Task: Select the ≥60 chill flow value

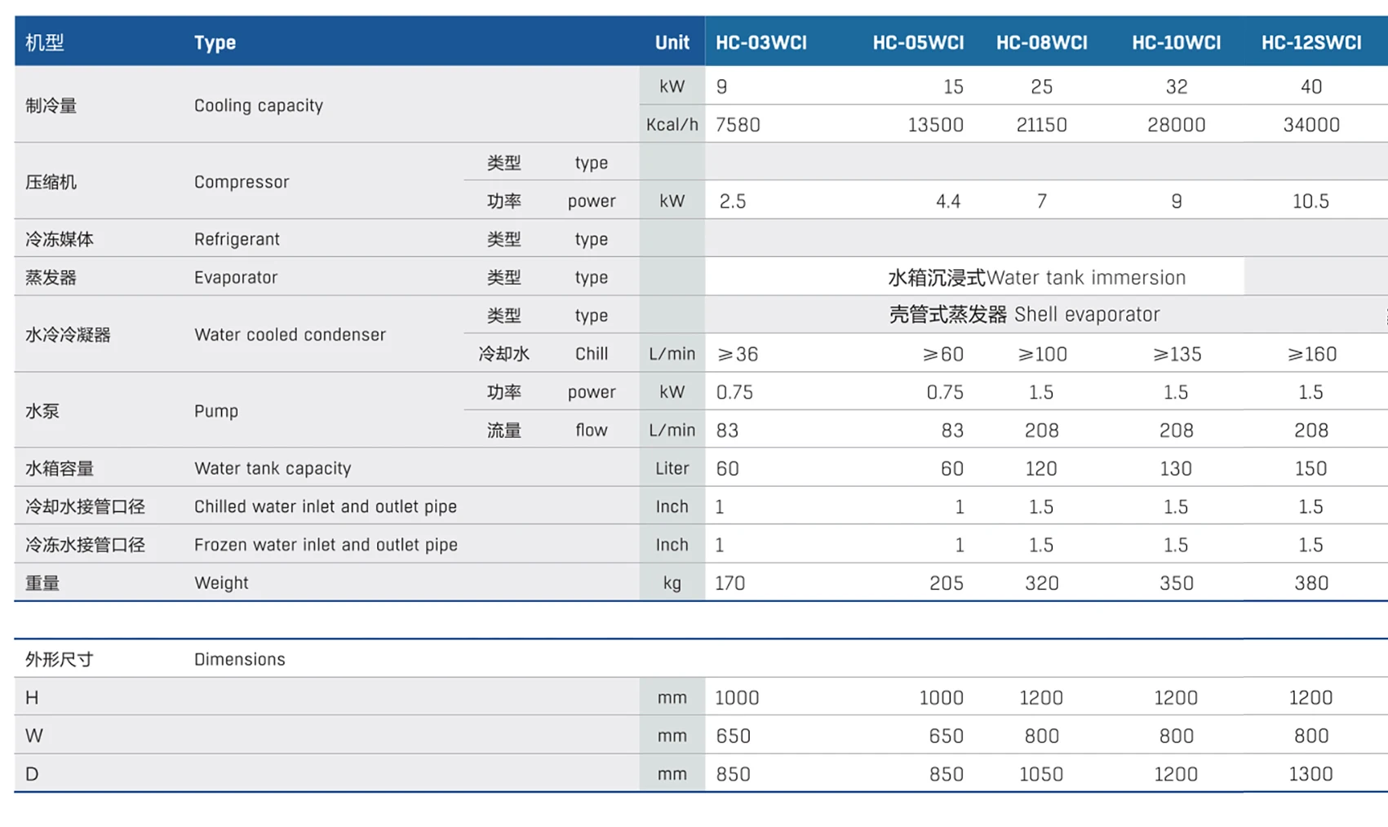Action: click(942, 354)
